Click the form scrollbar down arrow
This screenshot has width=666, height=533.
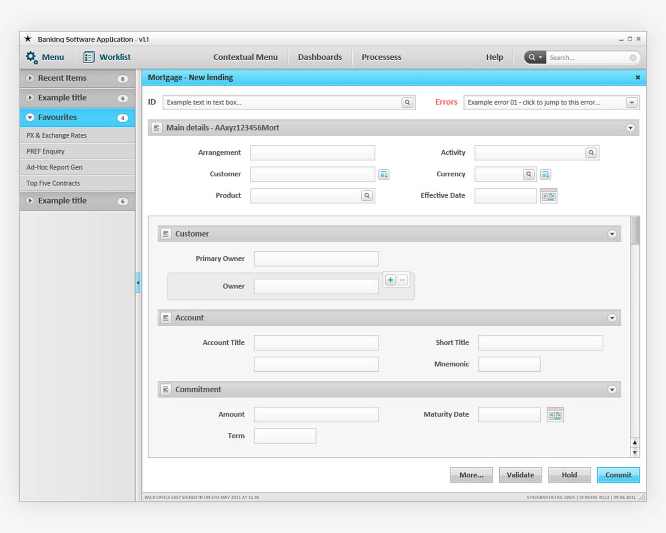pos(635,453)
